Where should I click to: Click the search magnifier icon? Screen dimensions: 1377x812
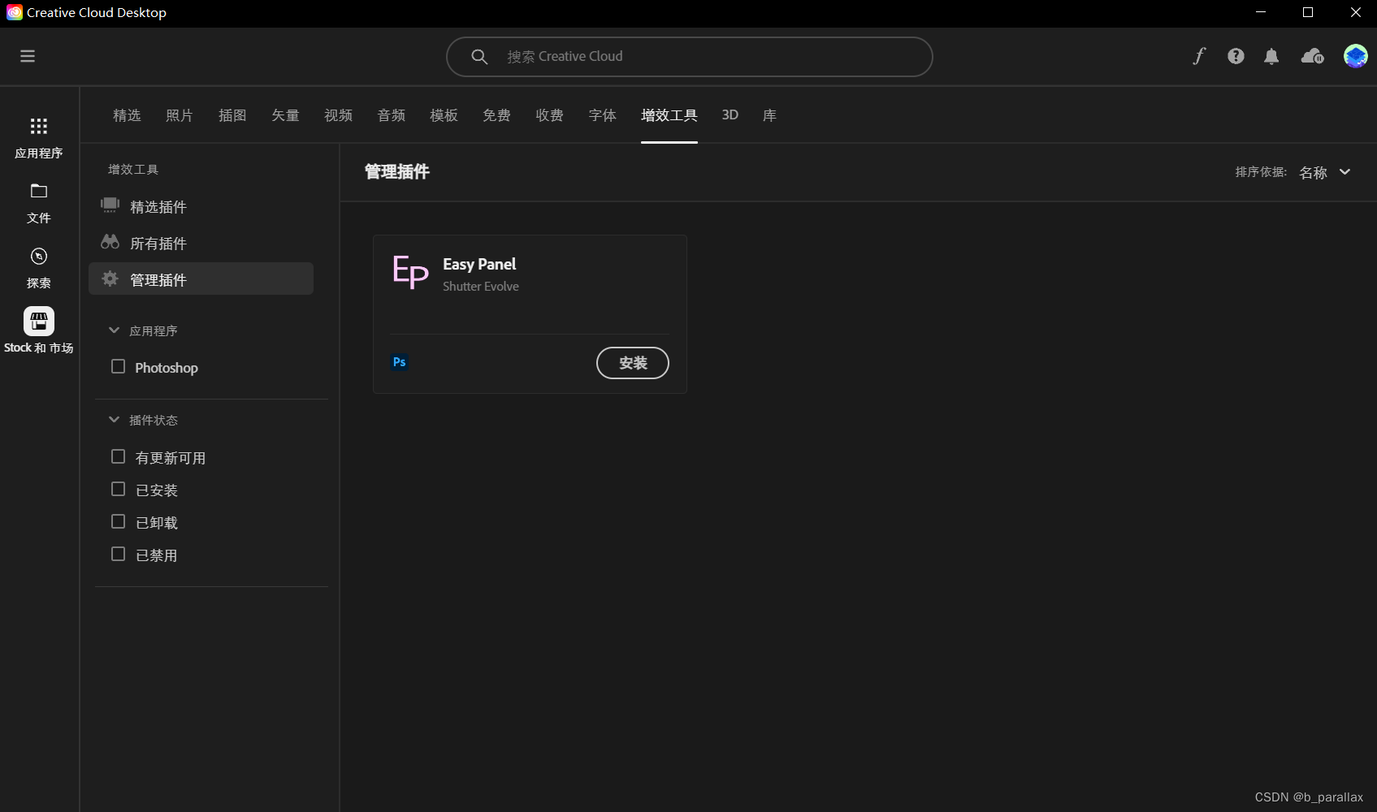(479, 57)
